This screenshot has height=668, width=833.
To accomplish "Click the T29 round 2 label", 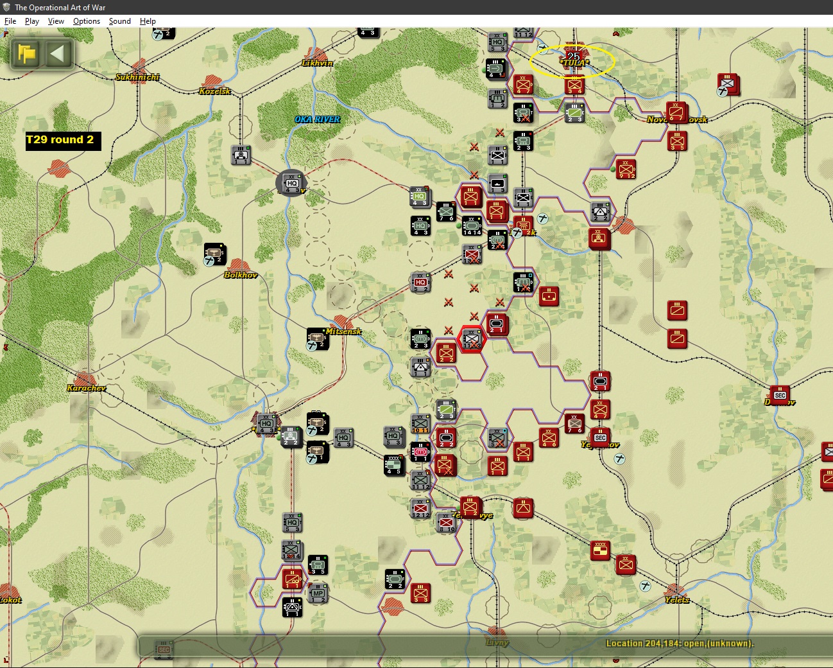I will pyautogui.click(x=63, y=141).
